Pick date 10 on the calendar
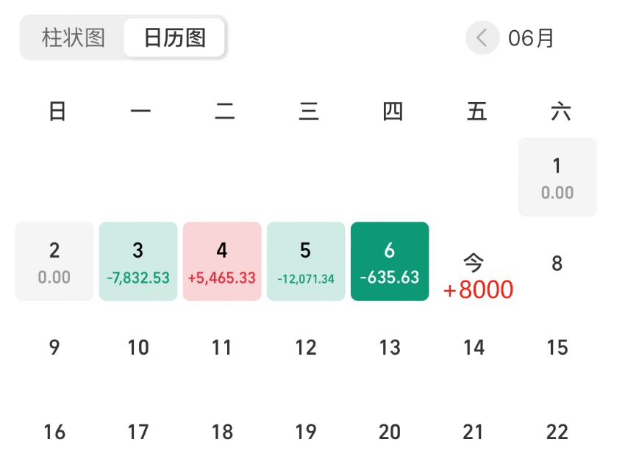Image resolution: width=625 pixels, height=456 pixels. [138, 347]
